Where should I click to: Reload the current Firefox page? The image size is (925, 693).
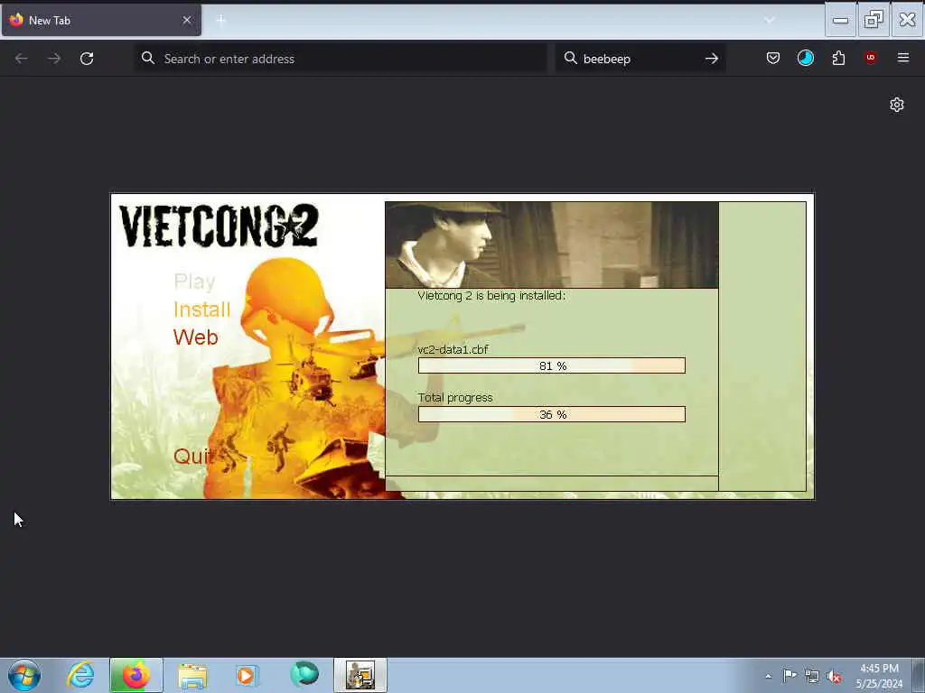tap(87, 59)
